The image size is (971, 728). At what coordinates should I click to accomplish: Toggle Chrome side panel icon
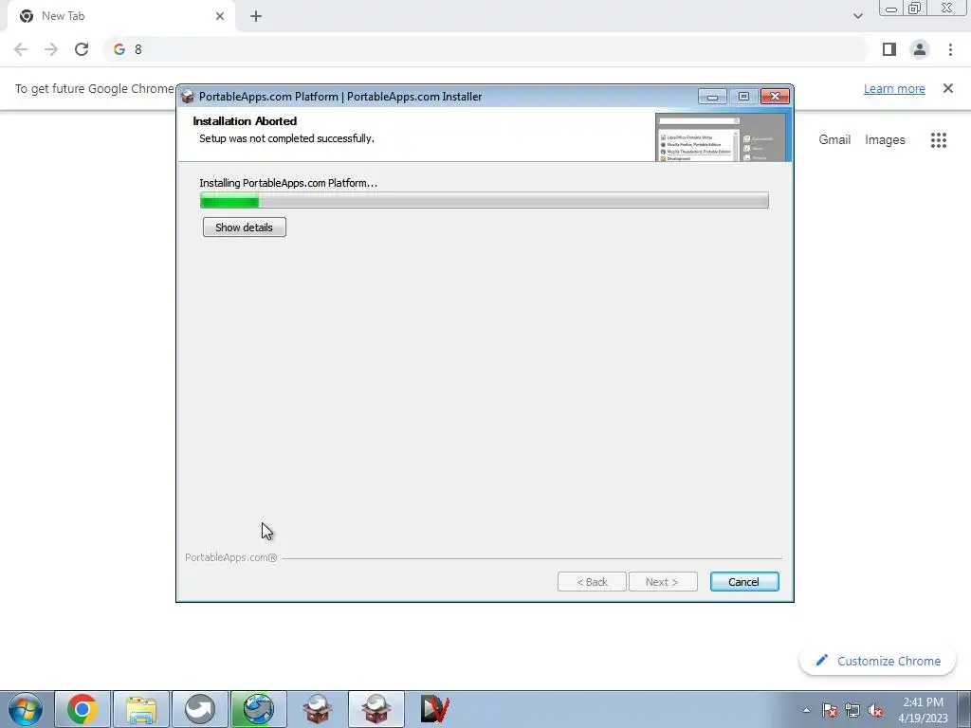pos(889,49)
